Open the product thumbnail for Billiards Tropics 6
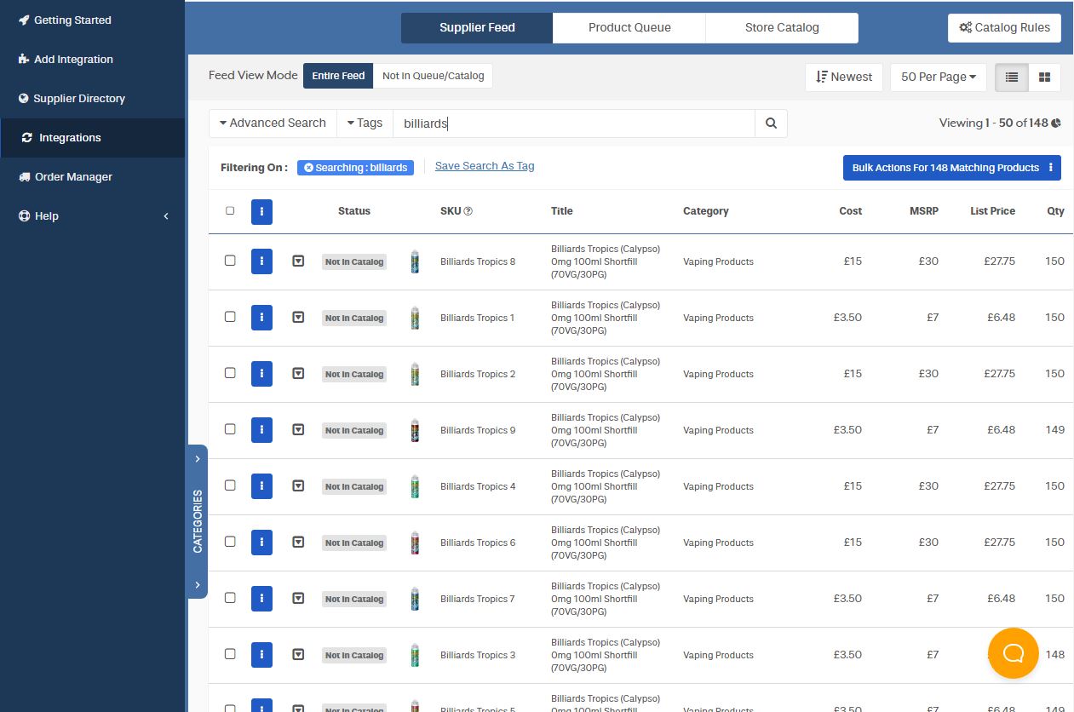Screen dimensions: 1074x712 [415, 543]
